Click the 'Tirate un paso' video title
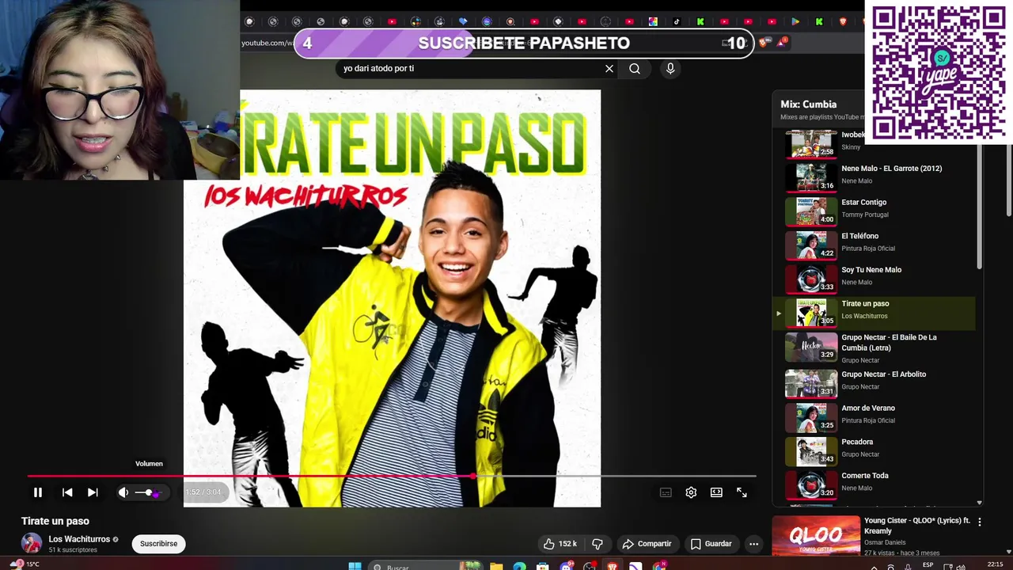 click(55, 521)
